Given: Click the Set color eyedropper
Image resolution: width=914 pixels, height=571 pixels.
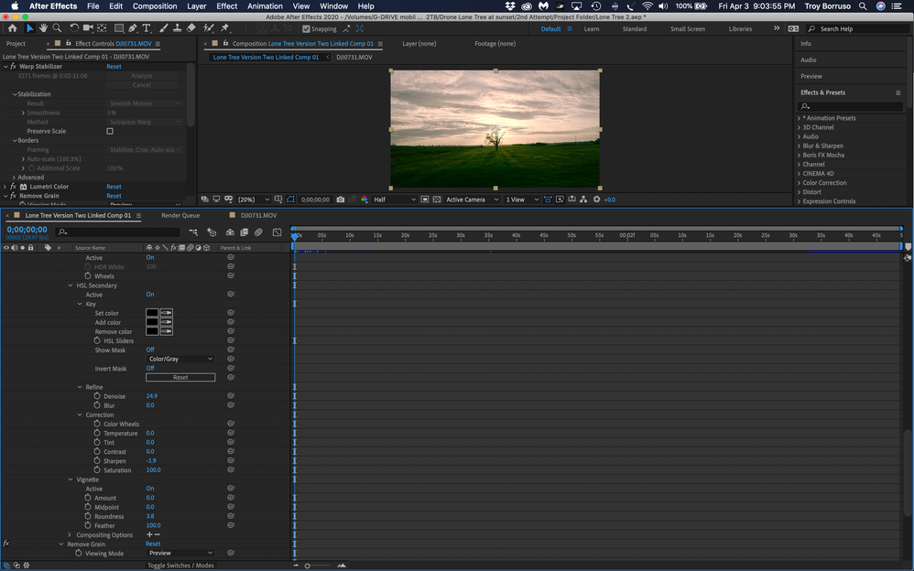Looking at the screenshot, I should pos(167,313).
